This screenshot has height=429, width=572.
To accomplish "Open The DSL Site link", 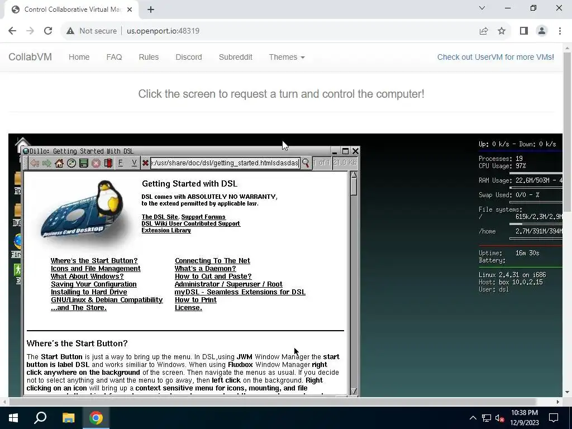I will click(x=160, y=217).
